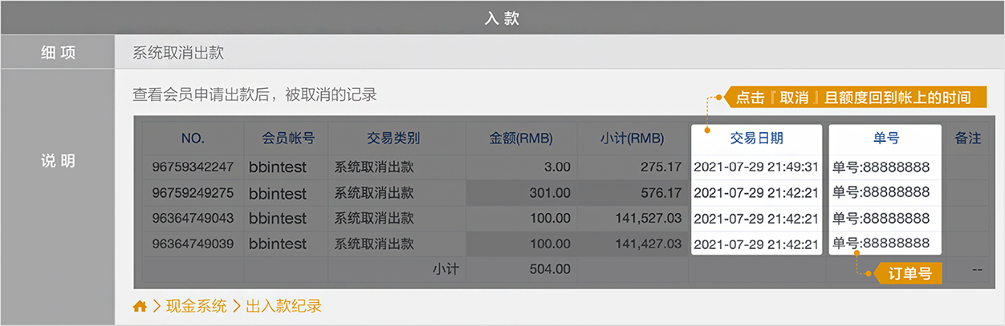Image resolution: width=1005 pixels, height=326 pixels.
Task: Click the 301.00 amount cell
Action: [x=550, y=193]
